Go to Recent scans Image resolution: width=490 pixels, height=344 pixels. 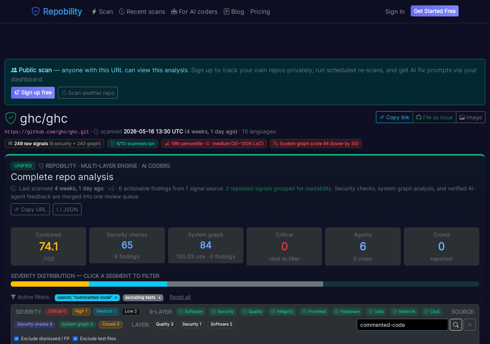point(142,11)
